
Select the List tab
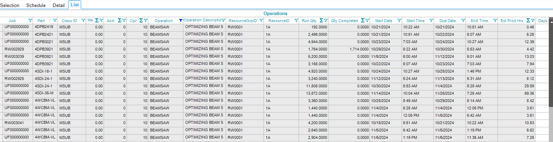point(75,5)
